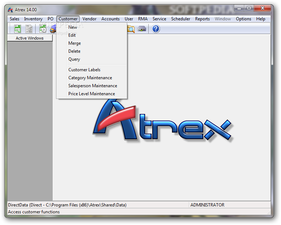
Task: Close the Atrex window
Action: 262,8
